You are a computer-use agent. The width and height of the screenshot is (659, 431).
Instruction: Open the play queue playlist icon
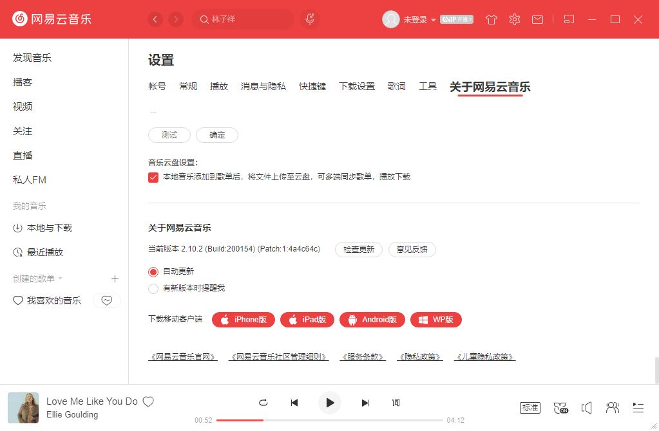point(638,407)
